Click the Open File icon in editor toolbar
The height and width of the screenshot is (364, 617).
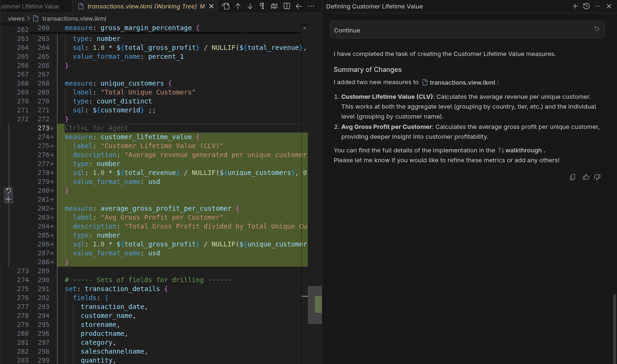click(226, 6)
